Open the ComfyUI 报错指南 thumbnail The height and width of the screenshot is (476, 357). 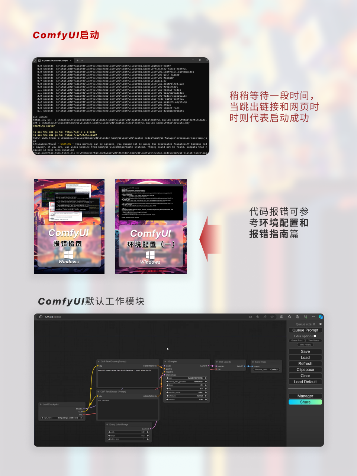[x=69, y=226]
